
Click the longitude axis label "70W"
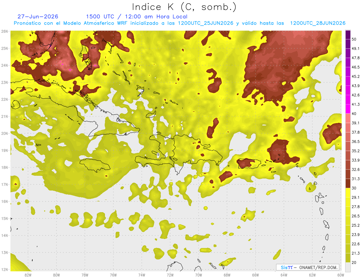[198, 275]
